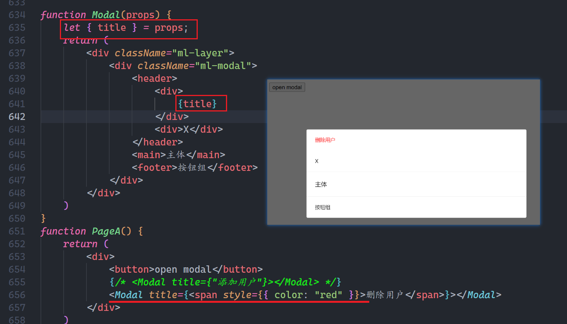
Task: Click the 按钮组 text in modal footer
Action: (x=323, y=207)
